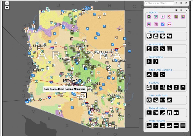Viewport: 193px width, 136px height.
Task: Filter by trash disposal icon
Action: (163, 87)
